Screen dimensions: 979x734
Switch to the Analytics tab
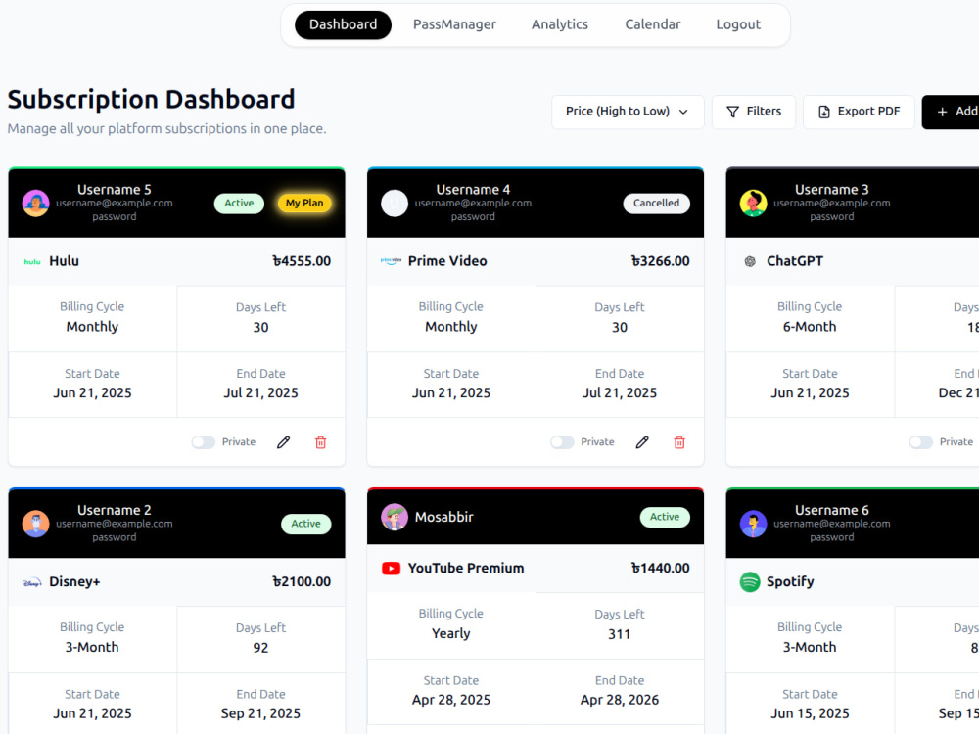(560, 25)
